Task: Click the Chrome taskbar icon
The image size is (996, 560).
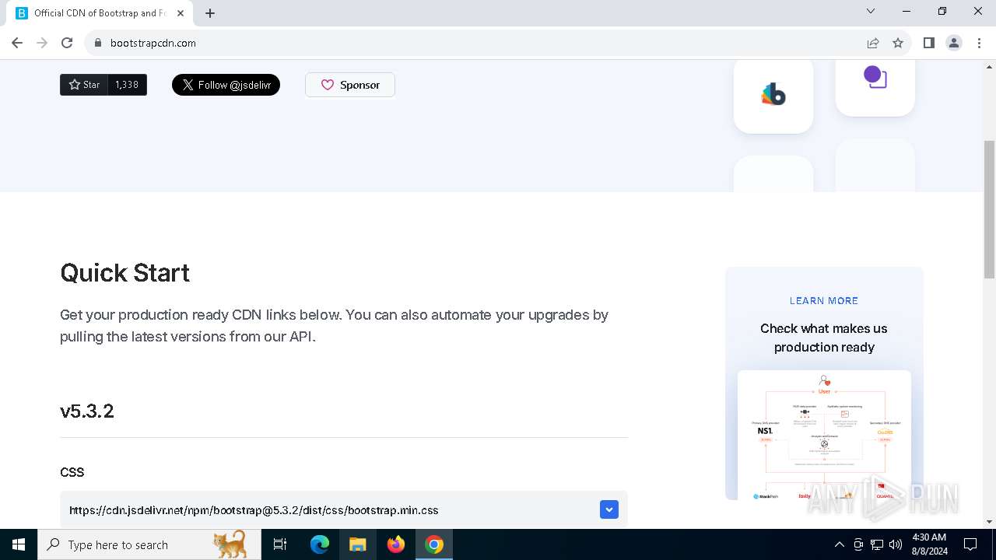Action: pos(434,544)
